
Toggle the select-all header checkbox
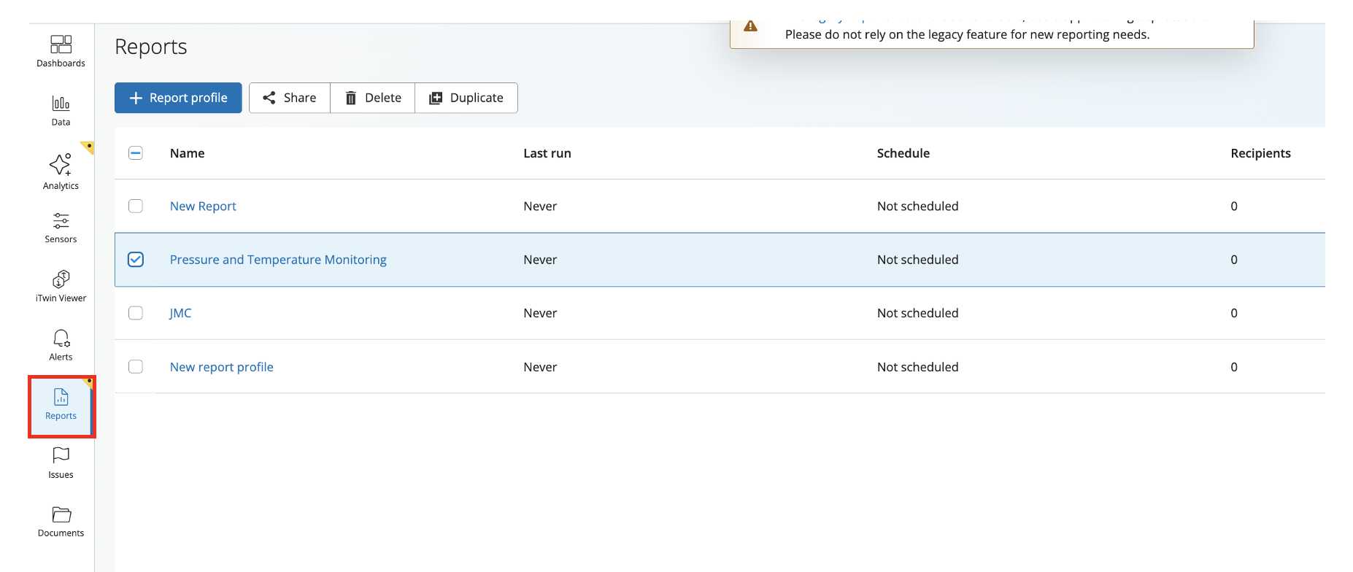[x=136, y=153]
